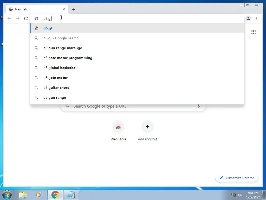Click the Customize Chrome button
This screenshot has width=266, height=200.
[x=237, y=178]
